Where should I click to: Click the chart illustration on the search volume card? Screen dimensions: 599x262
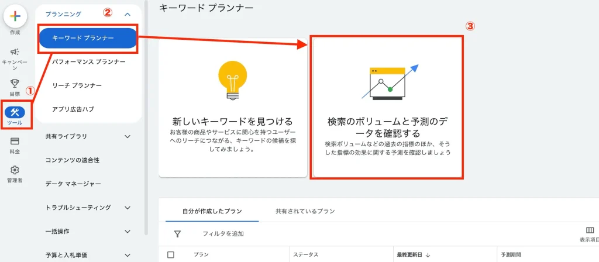tap(390, 82)
